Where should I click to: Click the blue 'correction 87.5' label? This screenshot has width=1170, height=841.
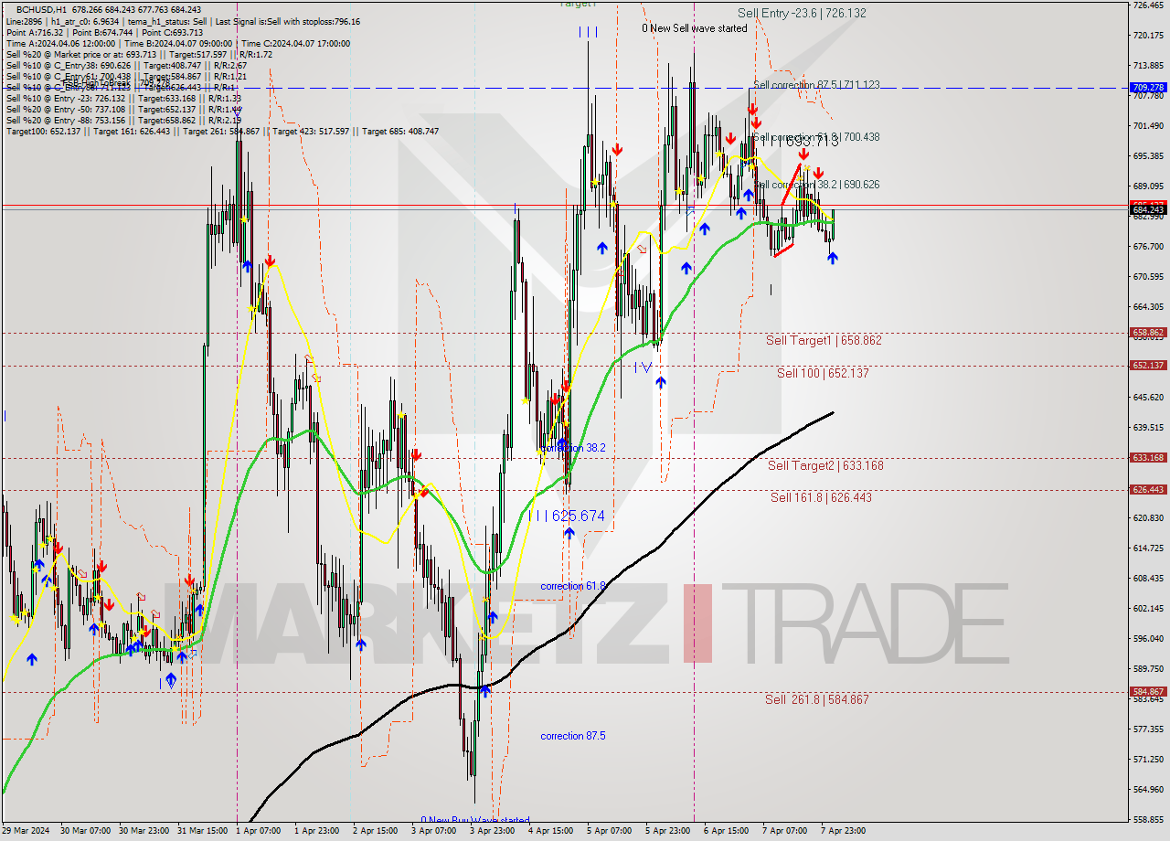[573, 736]
